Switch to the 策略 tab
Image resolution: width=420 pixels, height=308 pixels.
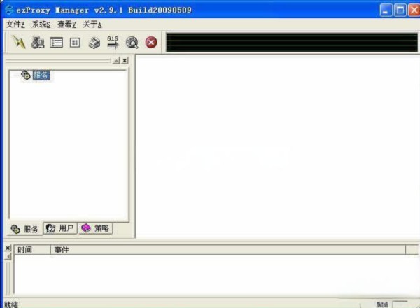(95, 228)
